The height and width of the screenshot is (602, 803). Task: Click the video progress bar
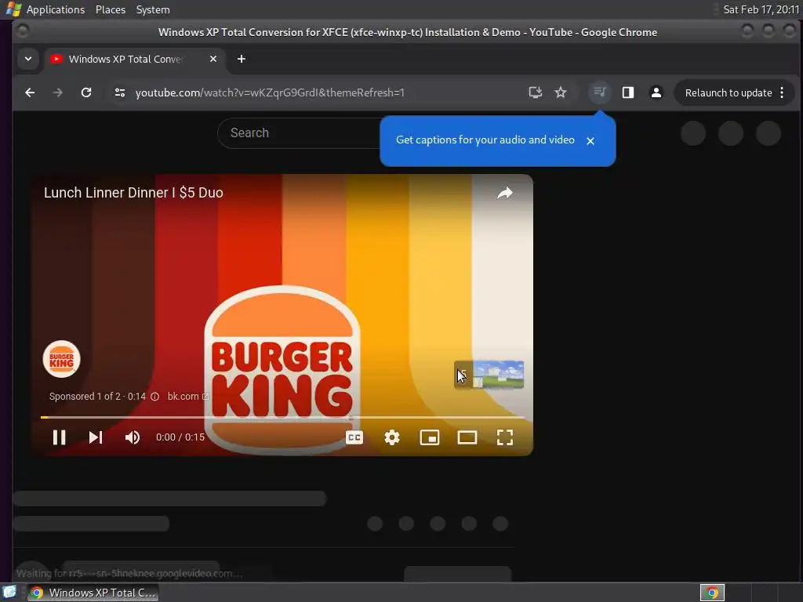[x=282, y=417]
